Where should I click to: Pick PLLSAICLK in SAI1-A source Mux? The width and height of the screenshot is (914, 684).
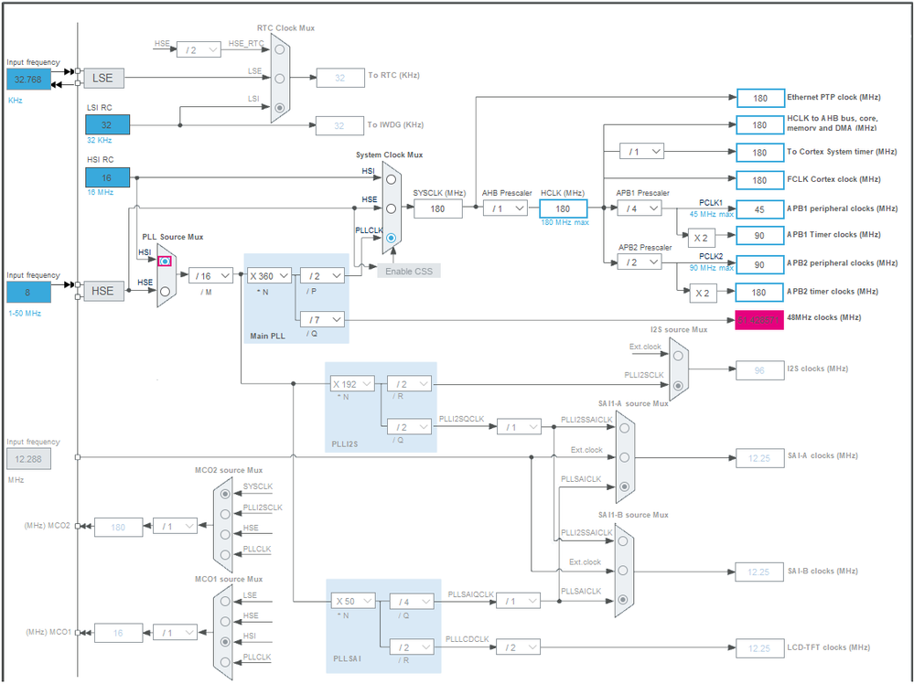point(624,486)
